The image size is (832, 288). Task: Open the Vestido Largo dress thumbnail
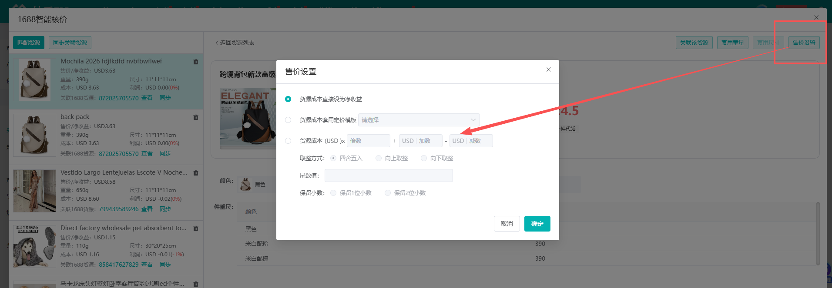pyautogui.click(x=35, y=191)
